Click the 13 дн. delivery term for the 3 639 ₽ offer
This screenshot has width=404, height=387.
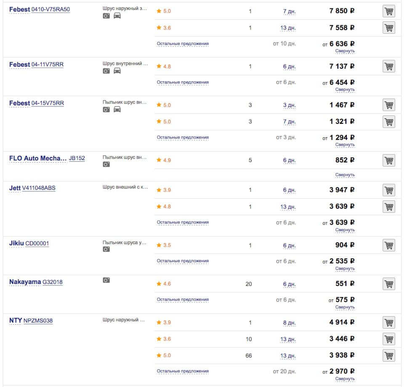click(288, 207)
